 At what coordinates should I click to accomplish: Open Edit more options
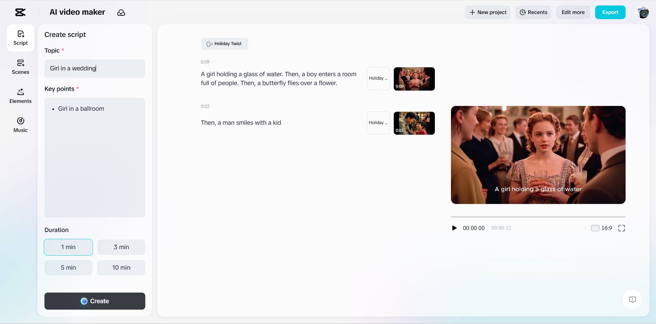point(573,12)
